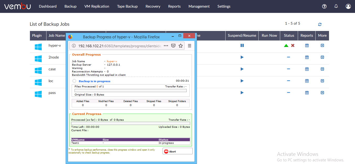Open reports calendar for pass
The width and height of the screenshot is (355, 164).
coord(307,93)
